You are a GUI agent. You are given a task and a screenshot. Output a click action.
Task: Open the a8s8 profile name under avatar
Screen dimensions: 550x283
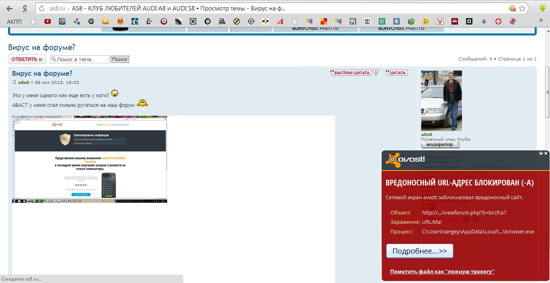coord(426,135)
